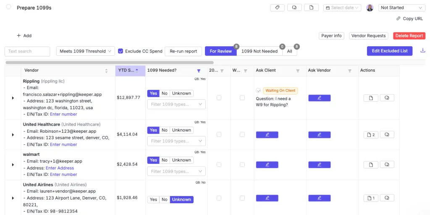Check W column checkbox in walmart row
The image size is (430, 215).
pyautogui.click(x=242, y=165)
